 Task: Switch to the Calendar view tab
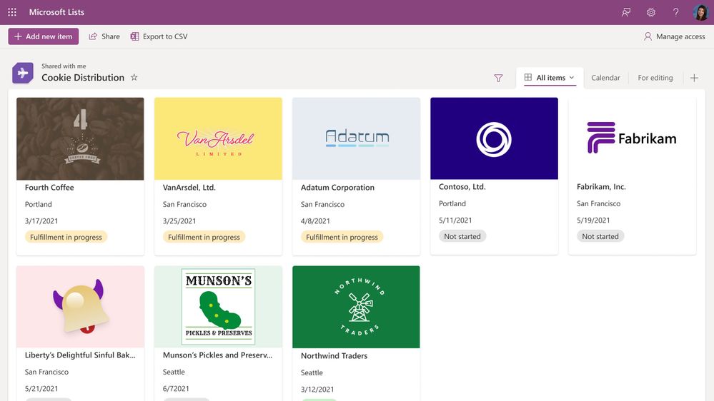click(x=605, y=78)
